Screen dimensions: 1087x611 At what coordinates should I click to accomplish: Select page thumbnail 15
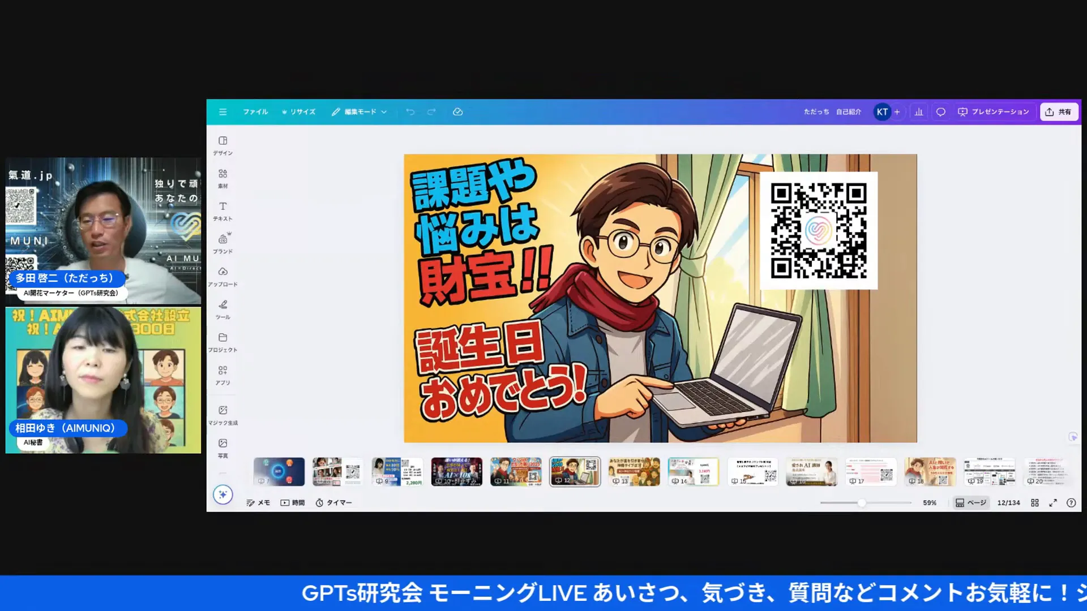(x=752, y=472)
